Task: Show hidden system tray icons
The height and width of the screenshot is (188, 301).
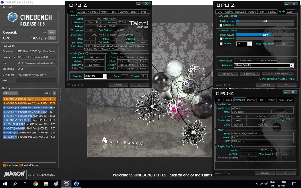Action: 256,184
